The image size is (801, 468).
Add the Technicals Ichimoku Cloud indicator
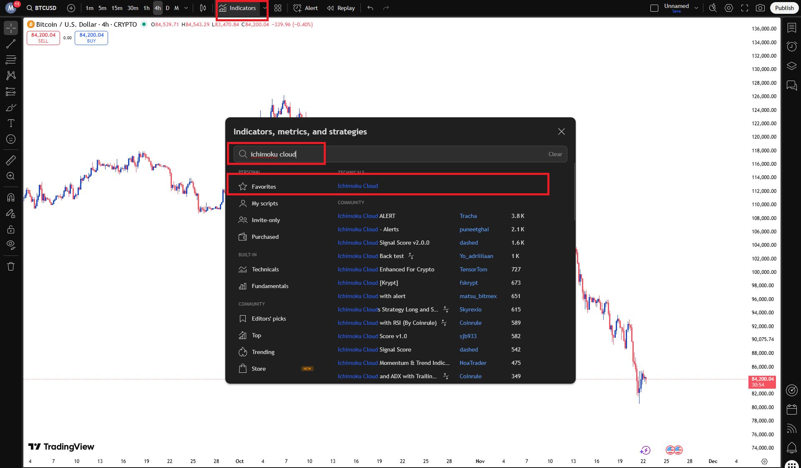click(x=358, y=186)
